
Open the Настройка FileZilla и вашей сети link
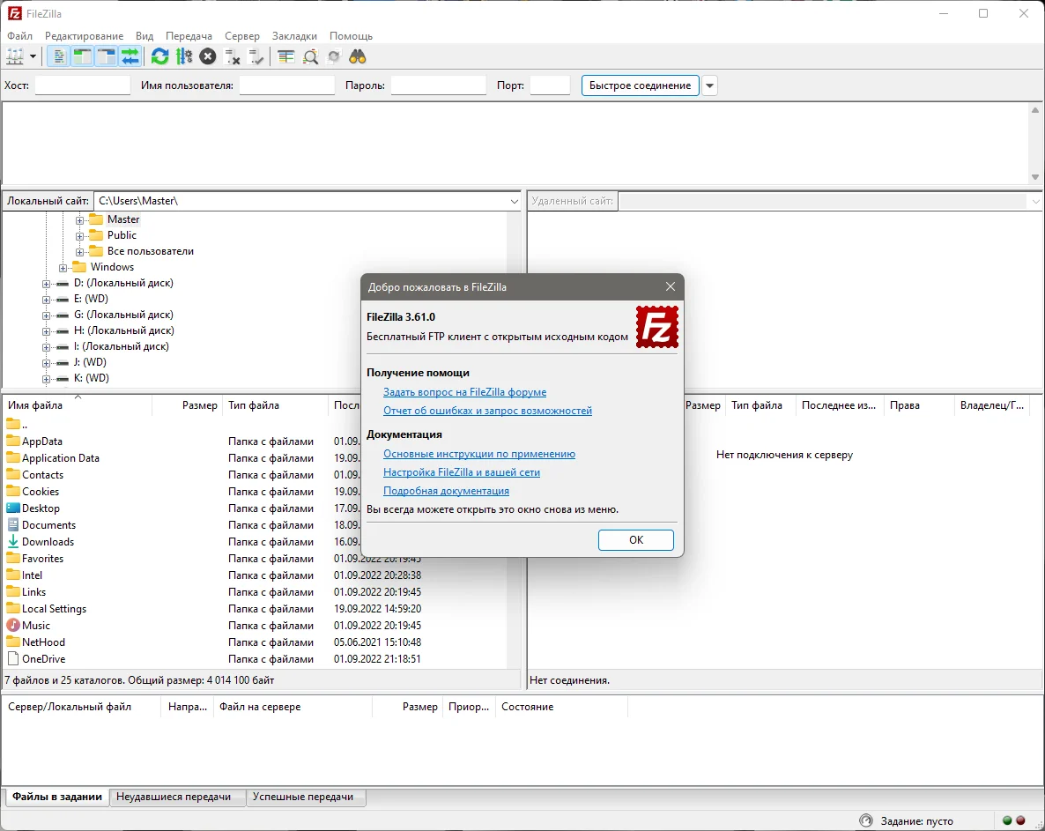coord(461,472)
